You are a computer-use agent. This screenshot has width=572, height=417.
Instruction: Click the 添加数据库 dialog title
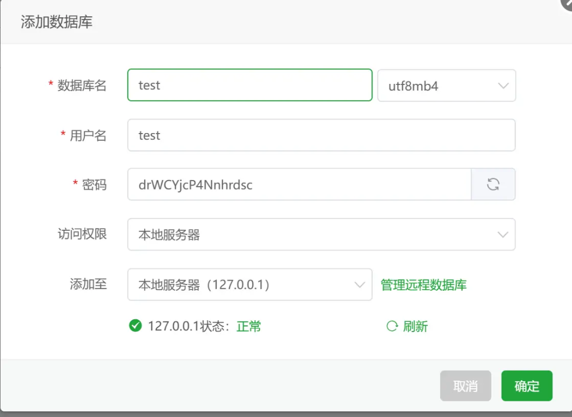coord(56,22)
